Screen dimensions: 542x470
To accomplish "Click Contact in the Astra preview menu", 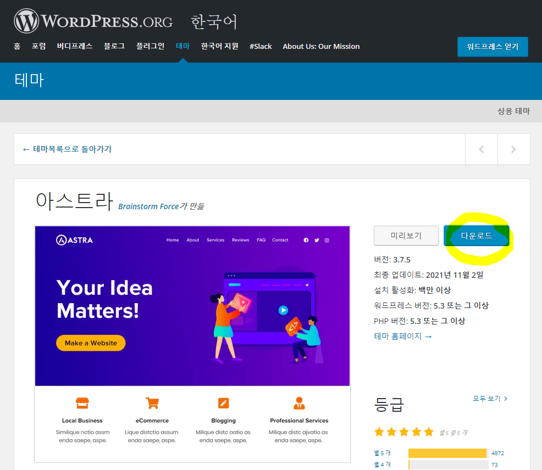I will pos(280,240).
